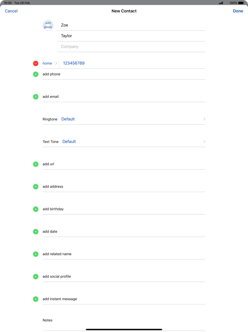The height and width of the screenshot is (332, 248).
Task: Edit the first name field Zoe
Action: pos(131,25)
